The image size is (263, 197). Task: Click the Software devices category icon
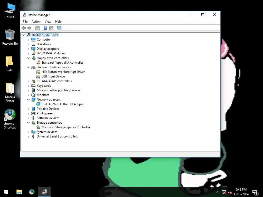[x=33, y=118]
